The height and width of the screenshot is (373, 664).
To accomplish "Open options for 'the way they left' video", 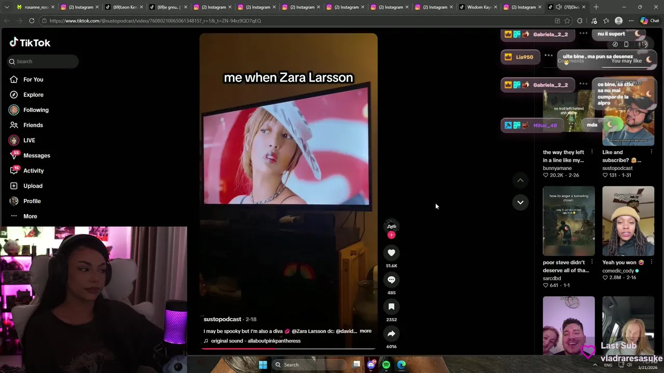I will 592,152.
